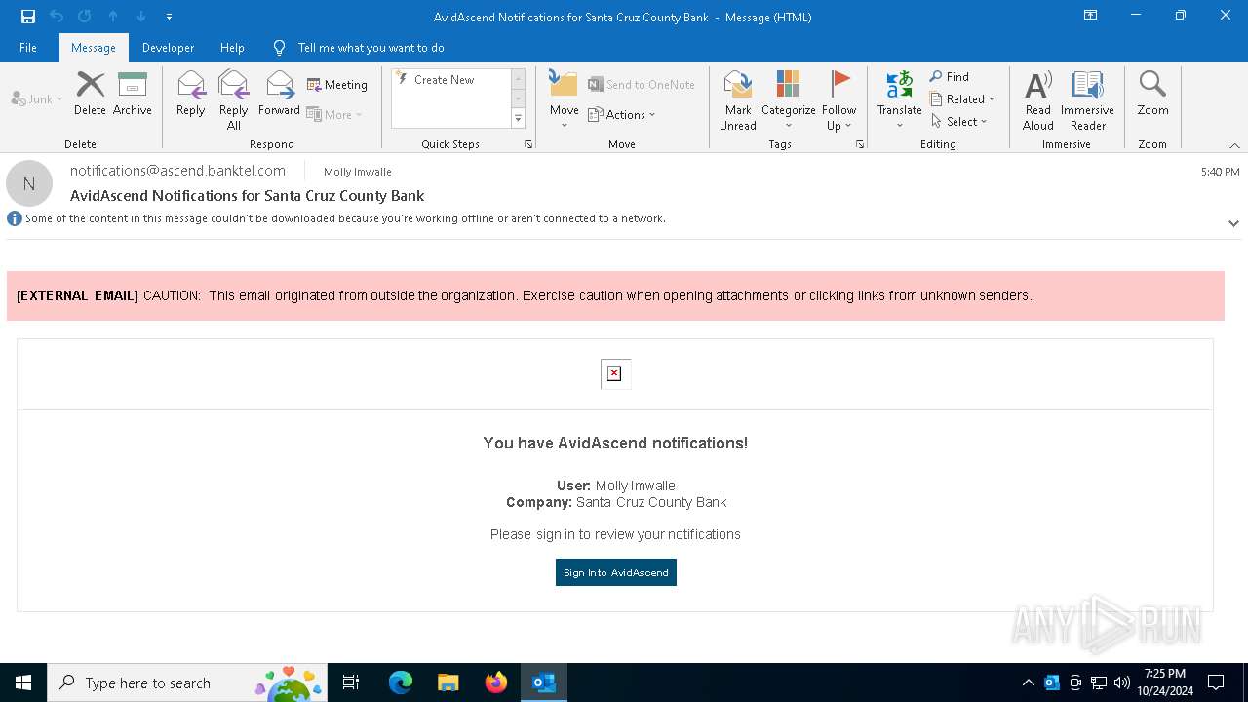Click Reply All button
The width and height of the screenshot is (1248, 702).
pos(233,100)
